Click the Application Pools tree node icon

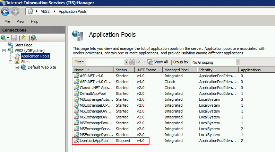(17, 56)
